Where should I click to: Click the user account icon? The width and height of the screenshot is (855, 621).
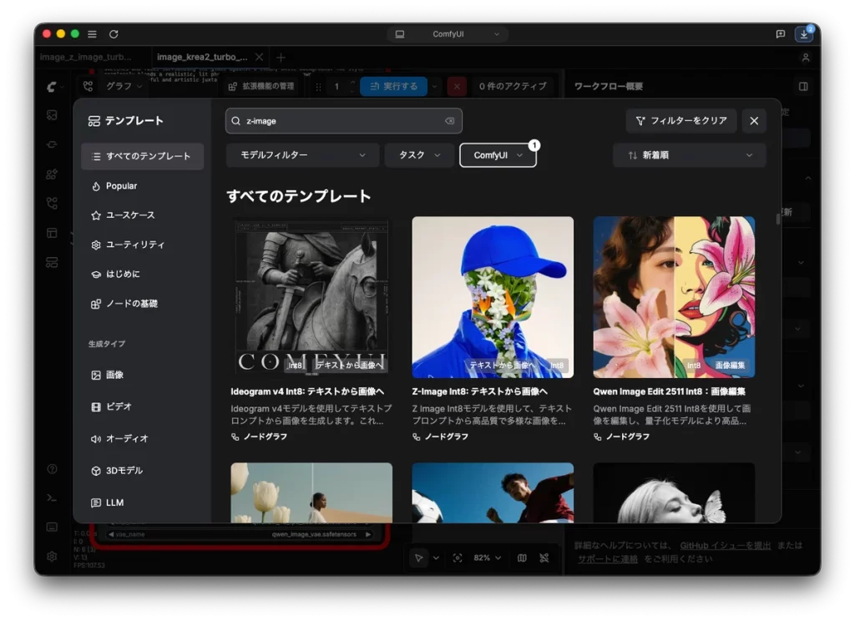(806, 58)
